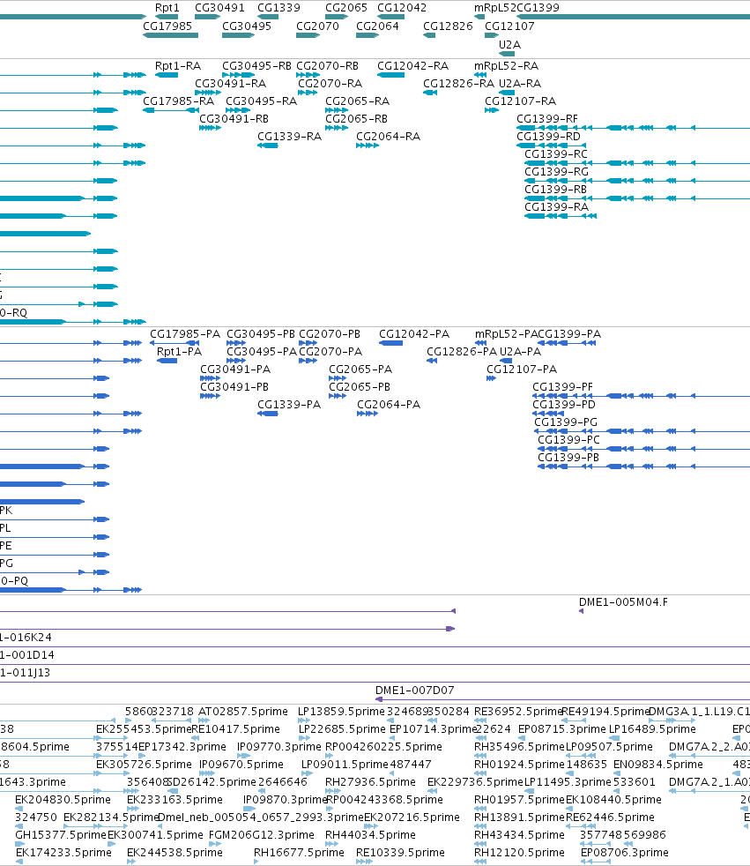Click protein CG30495-PB label
750x866 pixels.
tap(261, 334)
